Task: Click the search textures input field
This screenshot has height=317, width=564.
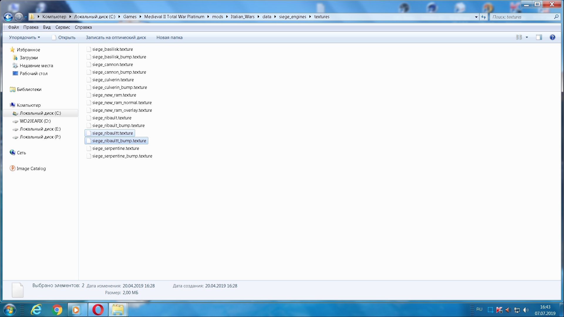Action: coord(522,17)
